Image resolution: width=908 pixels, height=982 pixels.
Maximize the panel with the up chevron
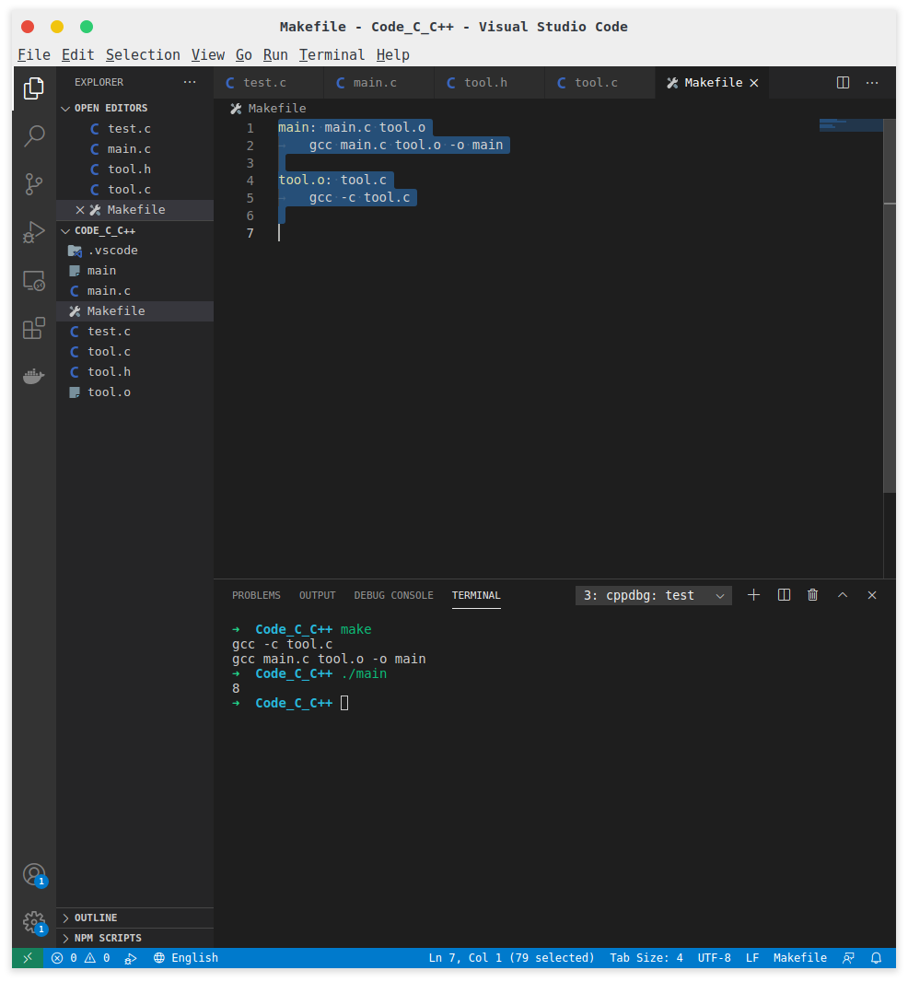(843, 595)
